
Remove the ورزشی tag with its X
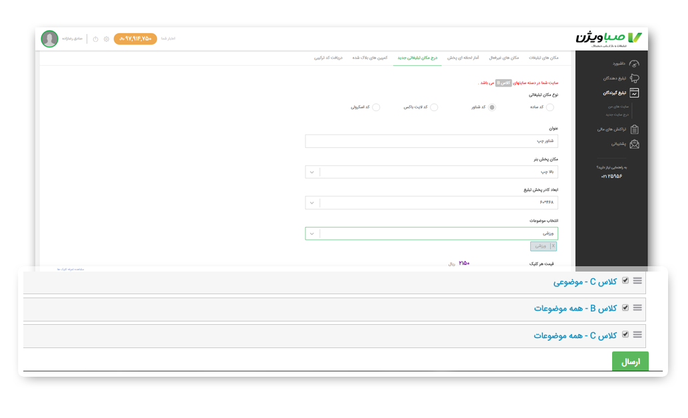click(553, 246)
